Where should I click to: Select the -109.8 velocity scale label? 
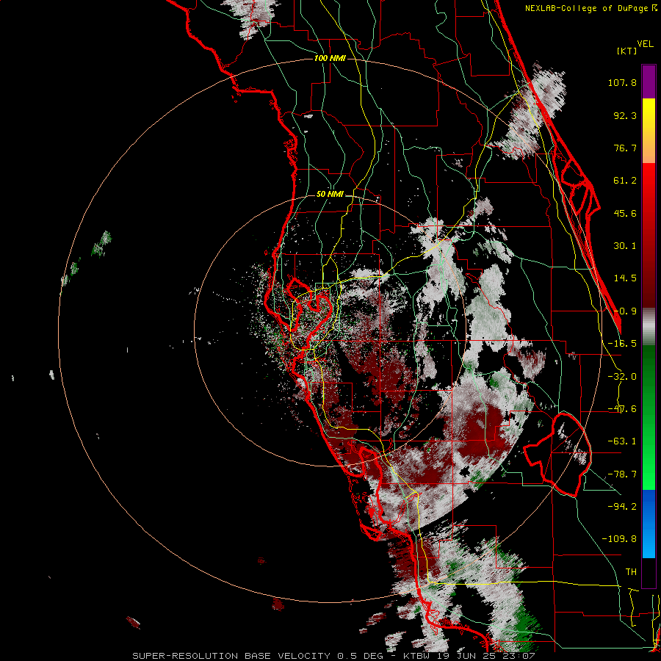point(619,539)
